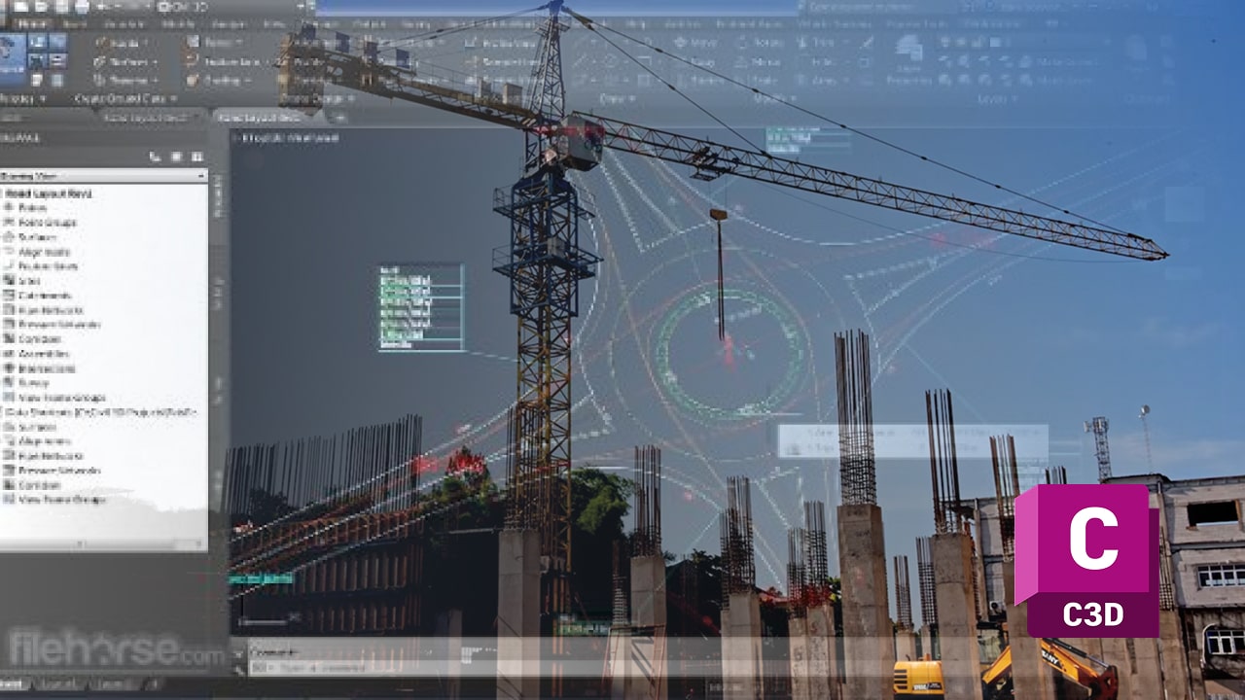Select Intersections in the Prospector tree
This screenshot has height=700, width=1245.
point(47,368)
